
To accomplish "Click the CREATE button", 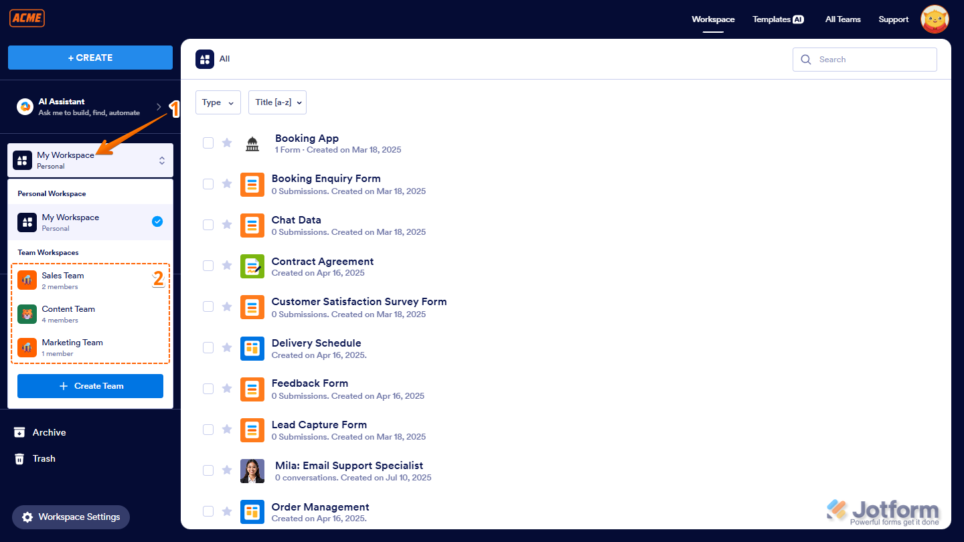I will (x=90, y=58).
